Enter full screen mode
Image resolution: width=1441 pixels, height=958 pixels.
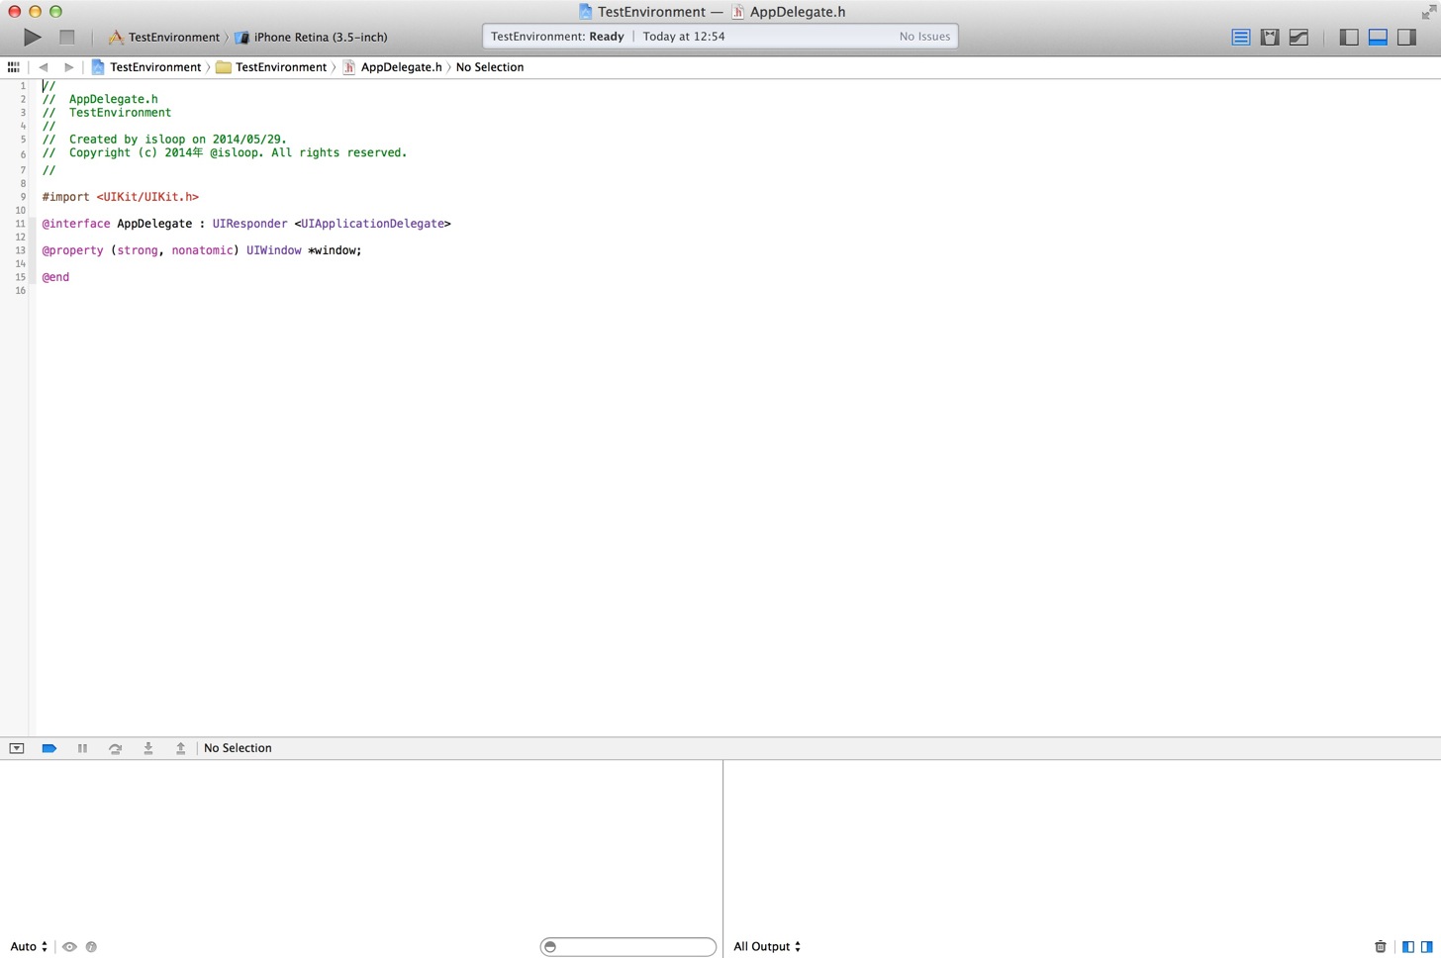pos(1428,11)
